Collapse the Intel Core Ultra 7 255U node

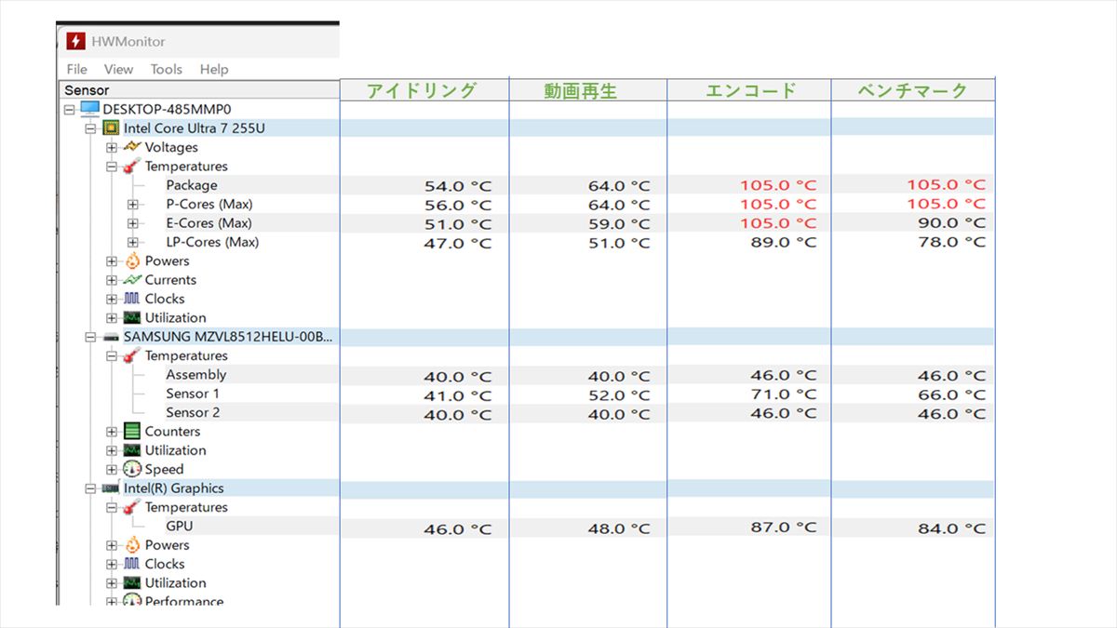pyautogui.click(x=91, y=128)
